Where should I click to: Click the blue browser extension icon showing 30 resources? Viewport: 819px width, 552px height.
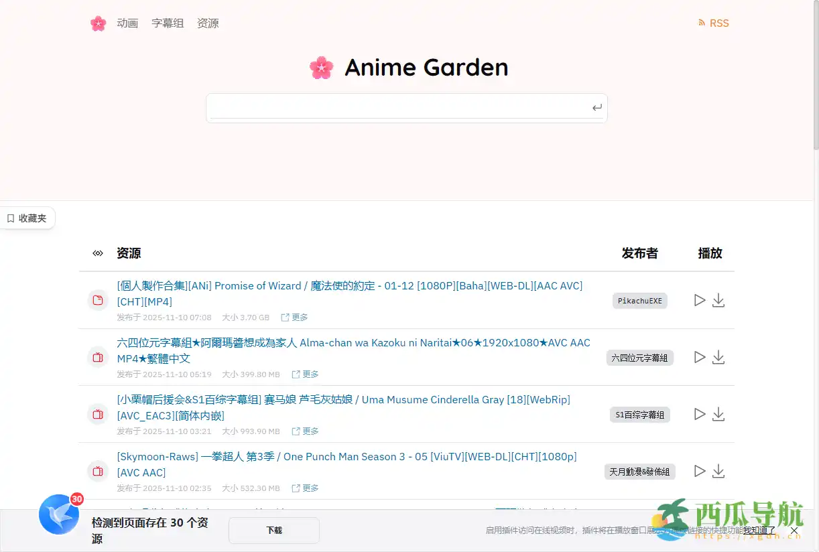click(x=59, y=515)
